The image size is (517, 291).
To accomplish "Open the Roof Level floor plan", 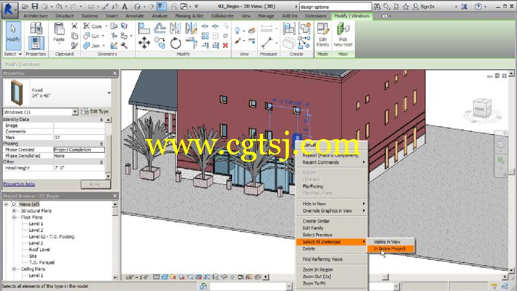I will [x=39, y=250].
